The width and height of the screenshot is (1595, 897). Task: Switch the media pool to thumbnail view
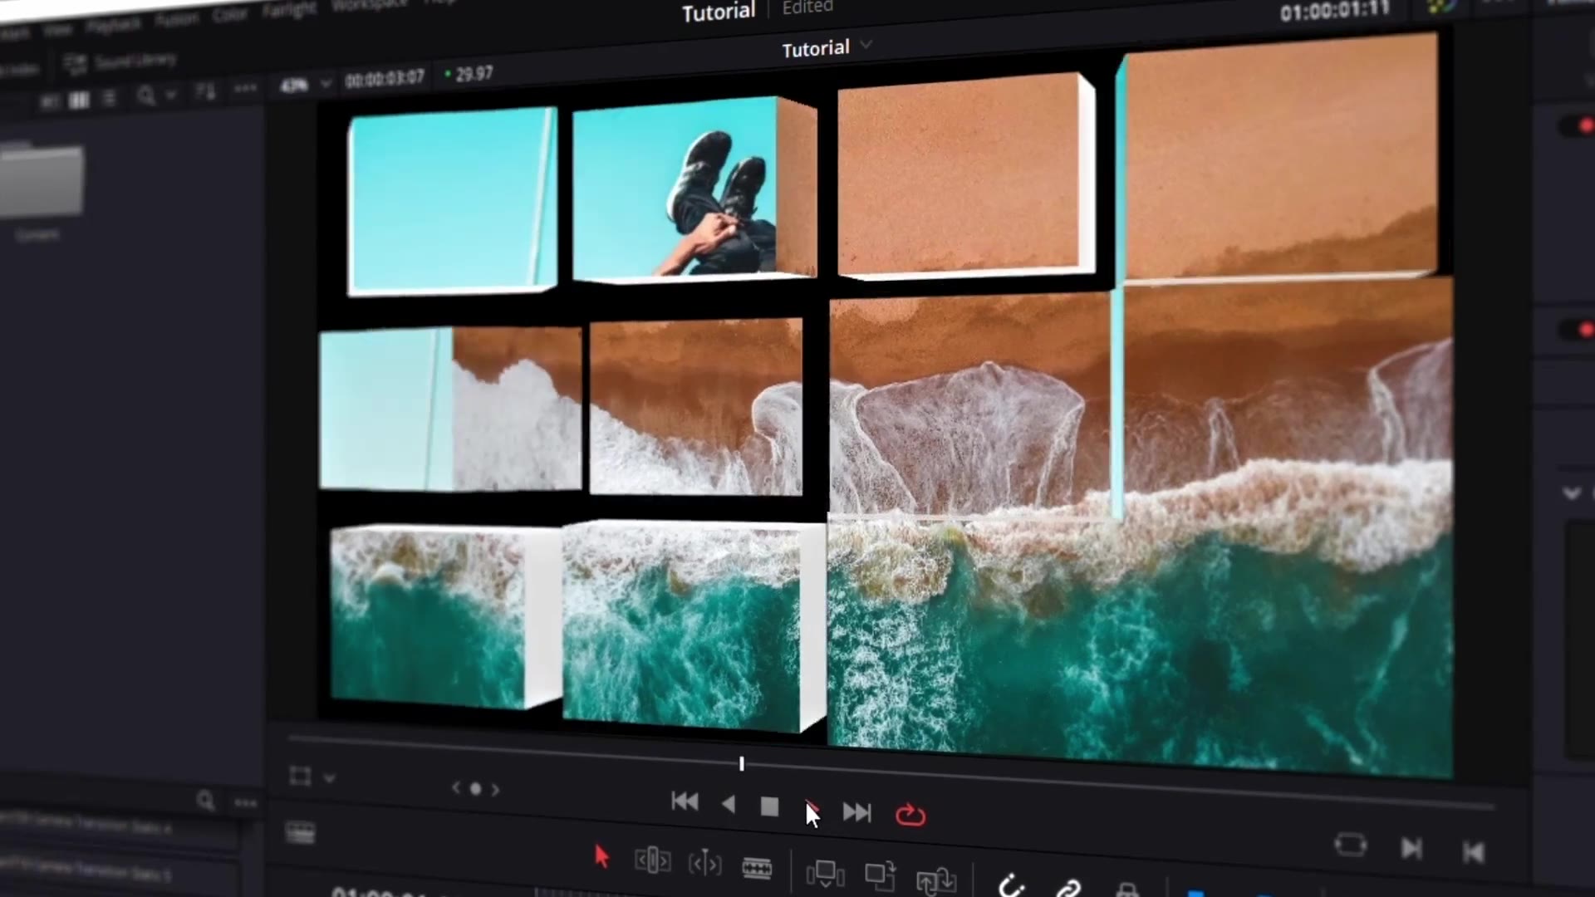click(79, 100)
